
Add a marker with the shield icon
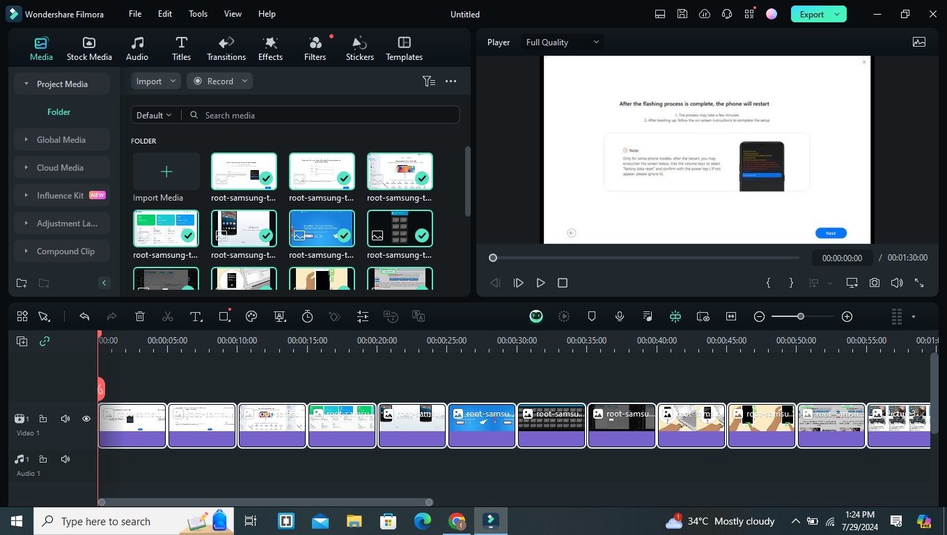[592, 316]
